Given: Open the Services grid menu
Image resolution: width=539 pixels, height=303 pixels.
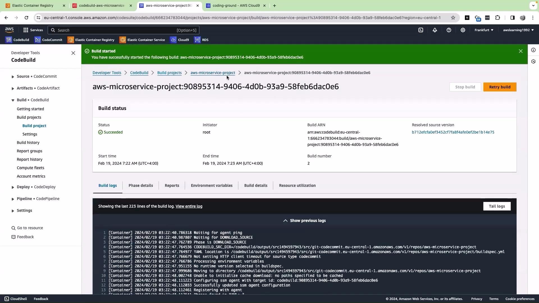Looking at the screenshot, I should point(33,30).
